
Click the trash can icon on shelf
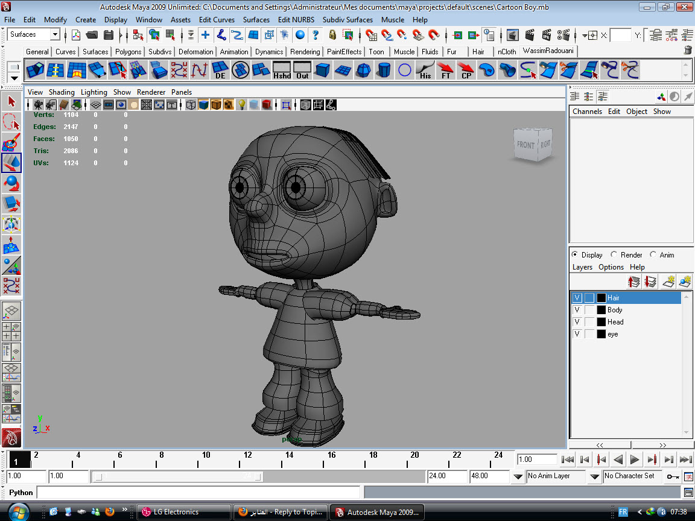[x=688, y=51]
